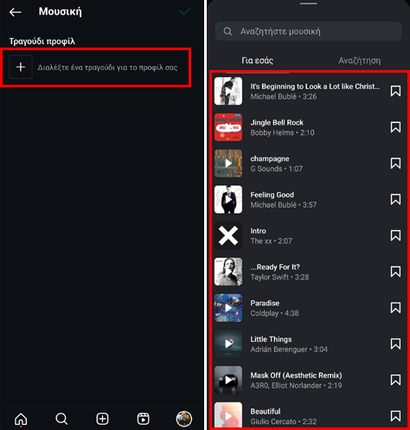410x430 pixels.
Task: Open the profile avatar in bottom navigation
Action: coord(184,419)
